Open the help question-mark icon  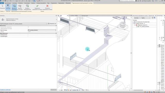156,1
